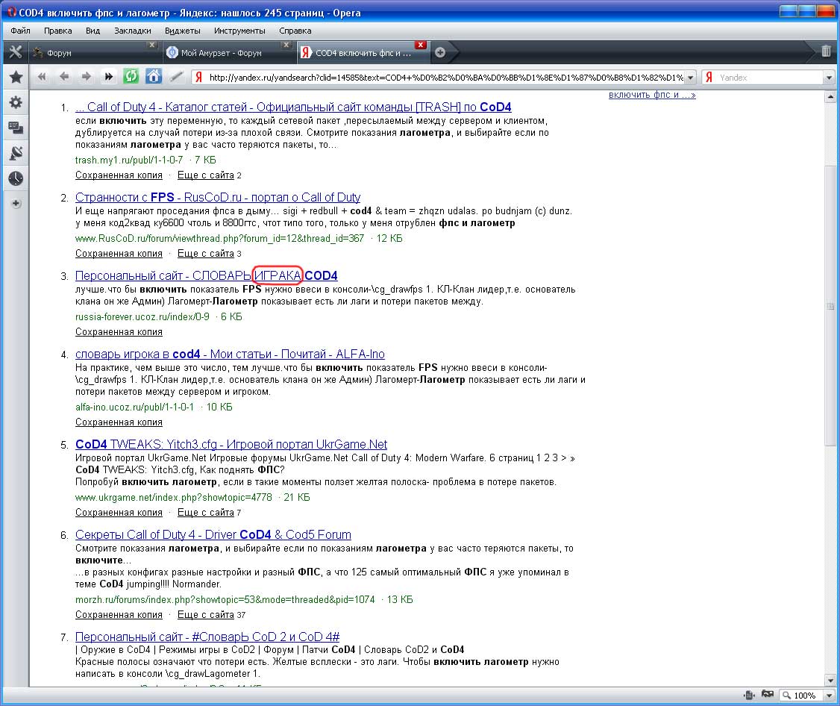Open Сохраненная копия for the trash.my1.ru result
This screenshot has height=706, width=840.
click(x=119, y=175)
